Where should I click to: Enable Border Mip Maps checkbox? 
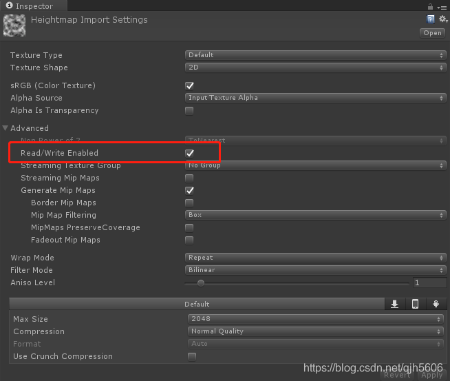tap(189, 203)
